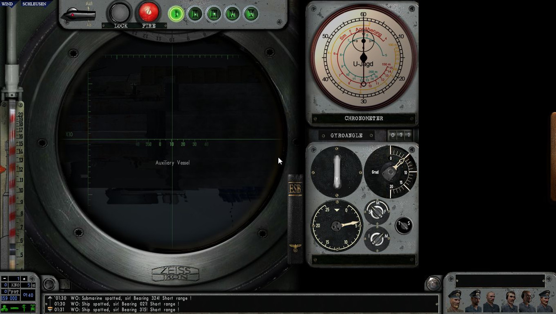Click the Auxiliary Vessel target label
The image size is (556, 314).
click(172, 163)
